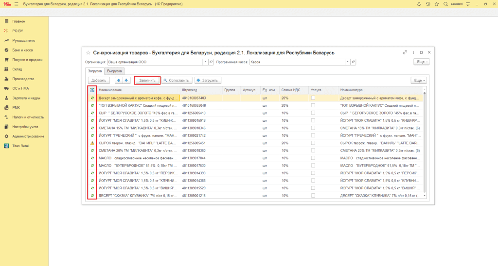This screenshot has height=266, width=498.
Task: Click the Производство factory icon
Action: (x=6, y=79)
